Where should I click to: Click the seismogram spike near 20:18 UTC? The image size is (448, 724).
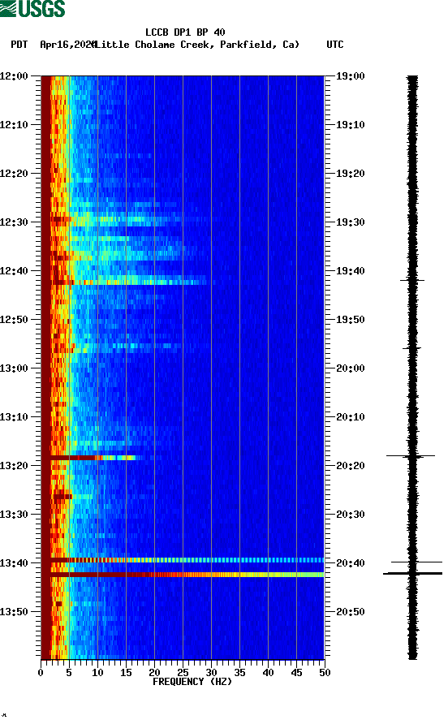(411, 456)
